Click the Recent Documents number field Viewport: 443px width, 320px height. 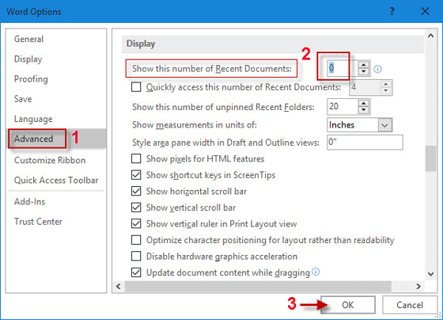[342, 68]
